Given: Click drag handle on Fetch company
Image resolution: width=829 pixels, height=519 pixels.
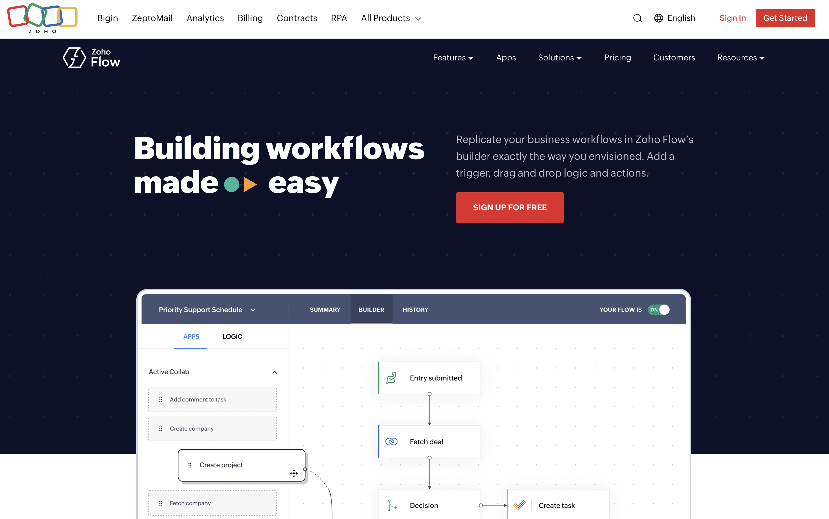Looking at the screenshot, I should click(x=161, y=503).
